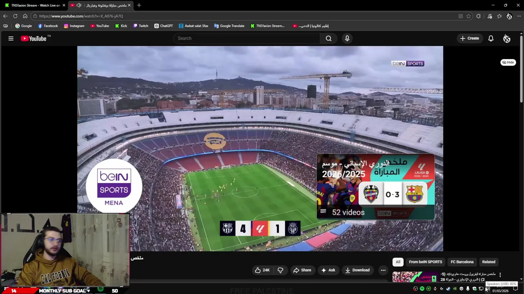The image size is (524, 294).
Task: Open Awkat salat Sfax bookmark
Action: tap(193, 26)
